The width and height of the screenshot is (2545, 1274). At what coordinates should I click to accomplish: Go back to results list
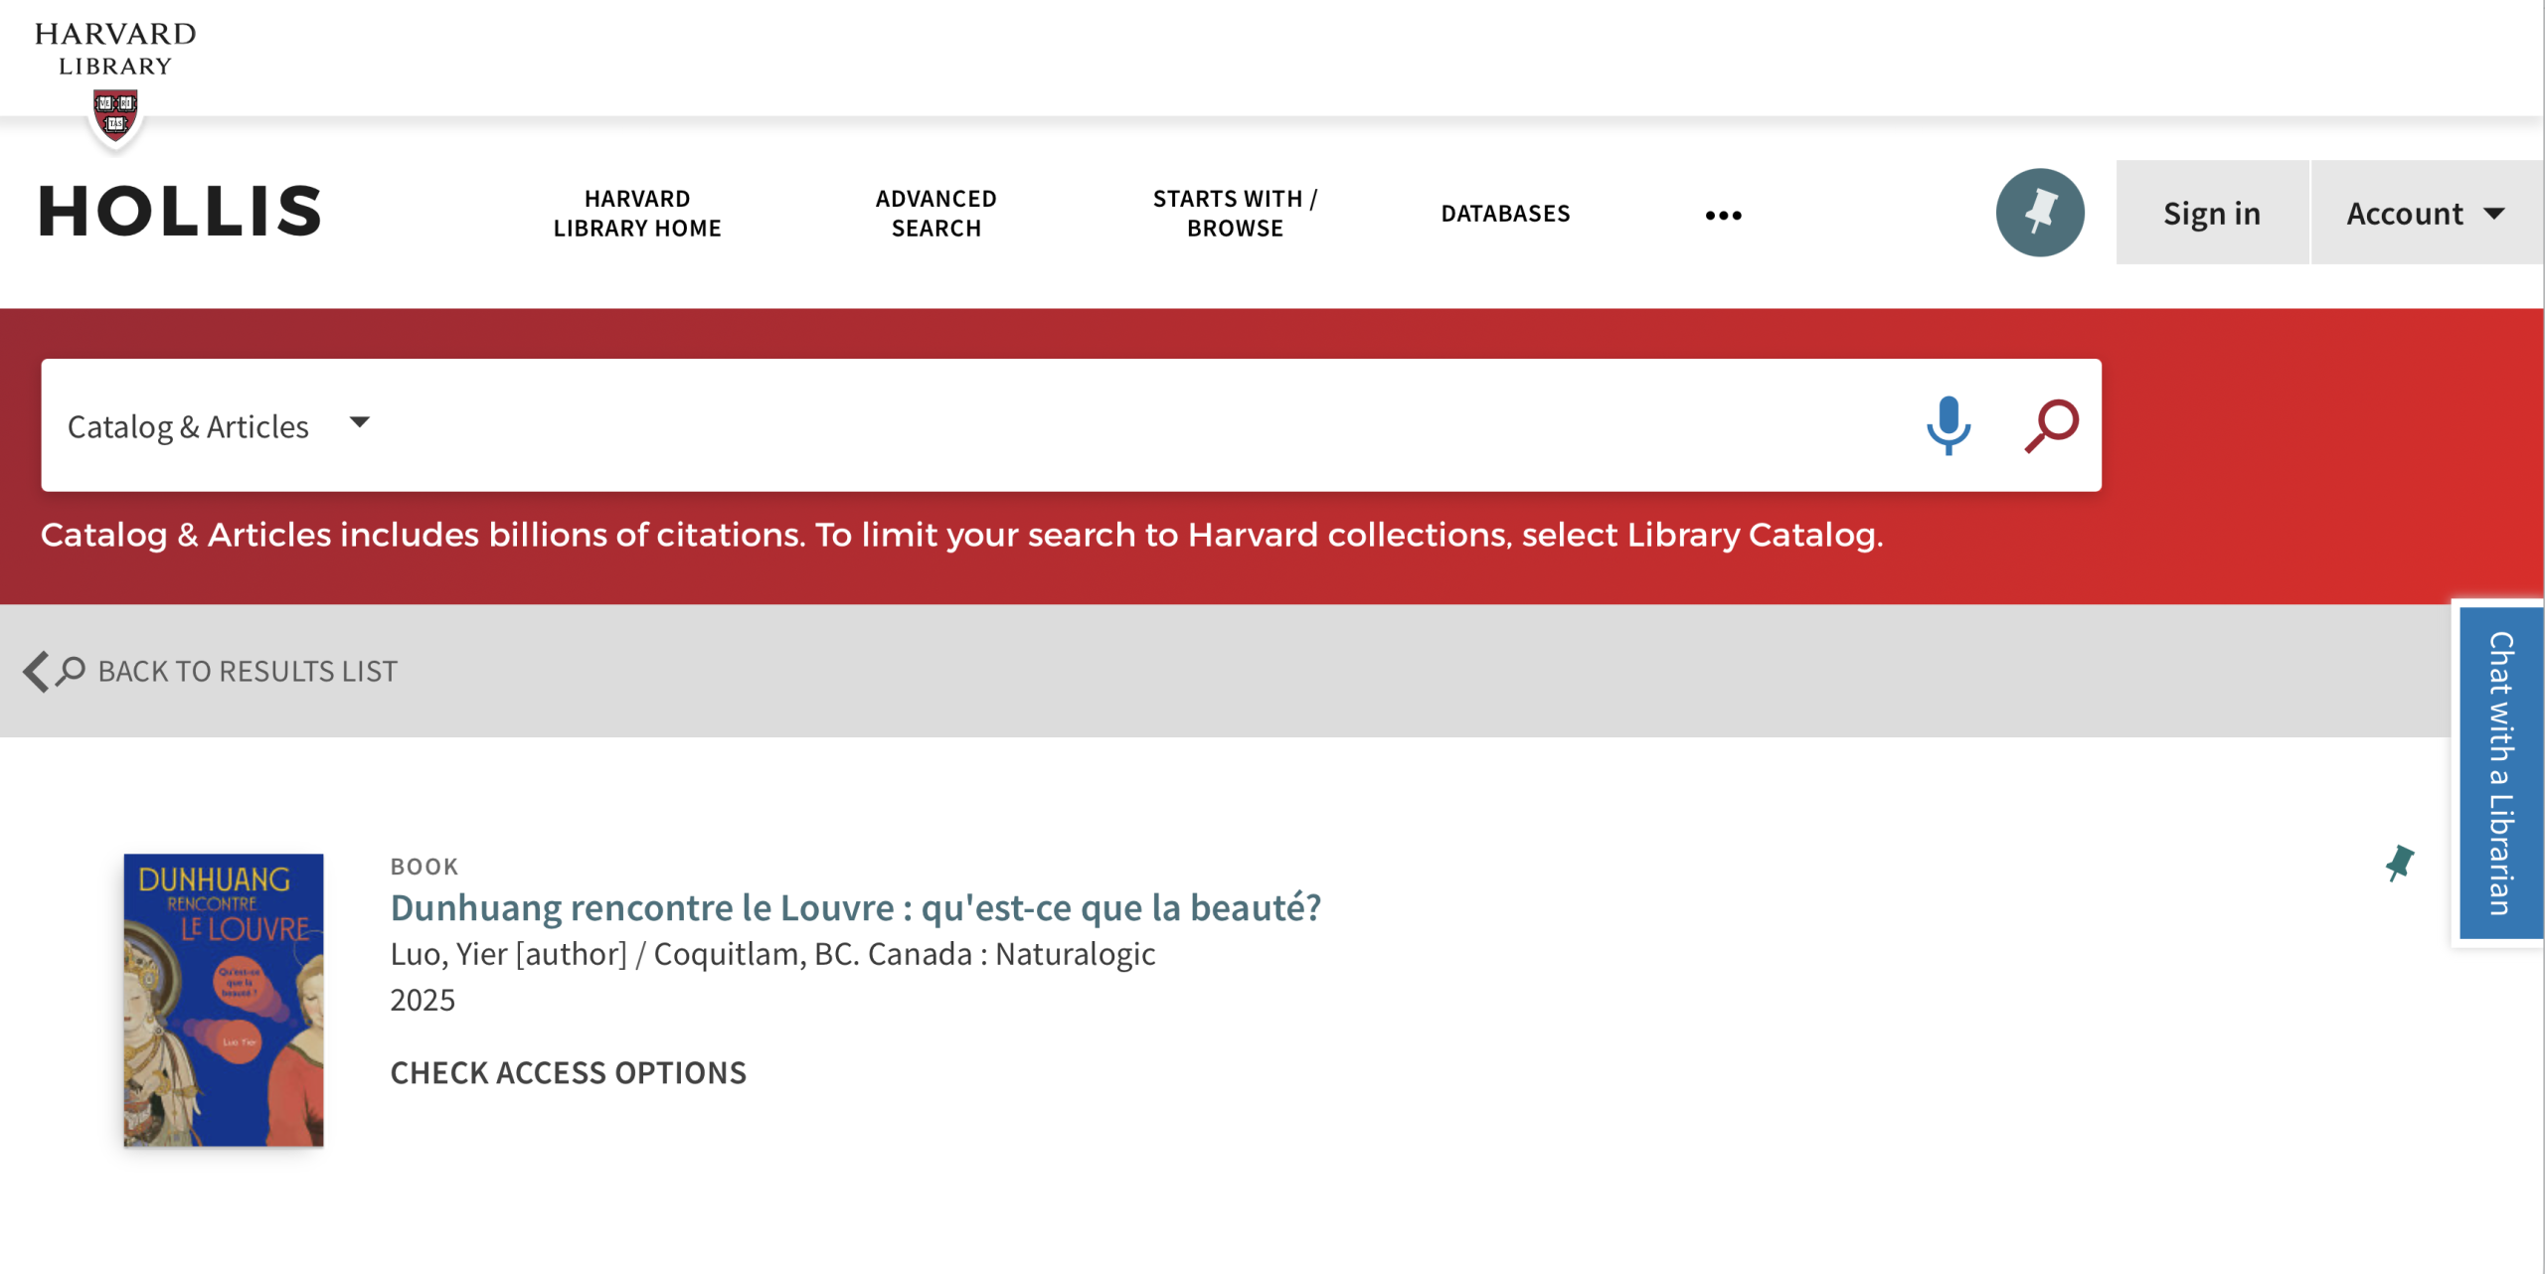coord(247,672)
